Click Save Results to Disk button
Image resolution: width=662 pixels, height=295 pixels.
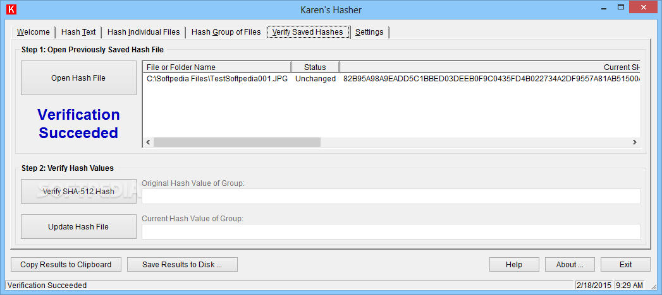(x=182, y=265)
